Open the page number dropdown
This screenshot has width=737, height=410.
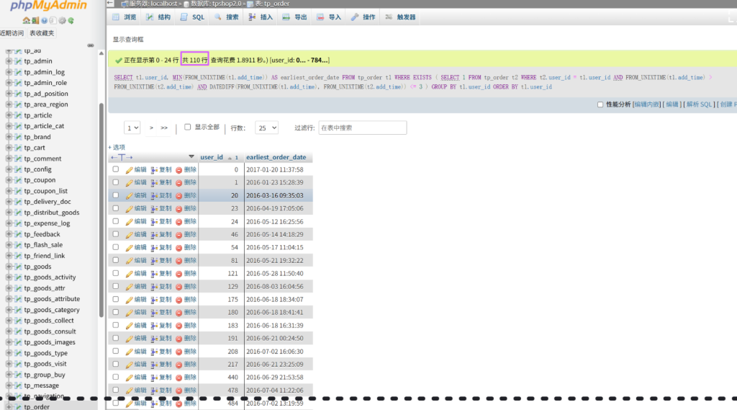click(x=132, y=128)
